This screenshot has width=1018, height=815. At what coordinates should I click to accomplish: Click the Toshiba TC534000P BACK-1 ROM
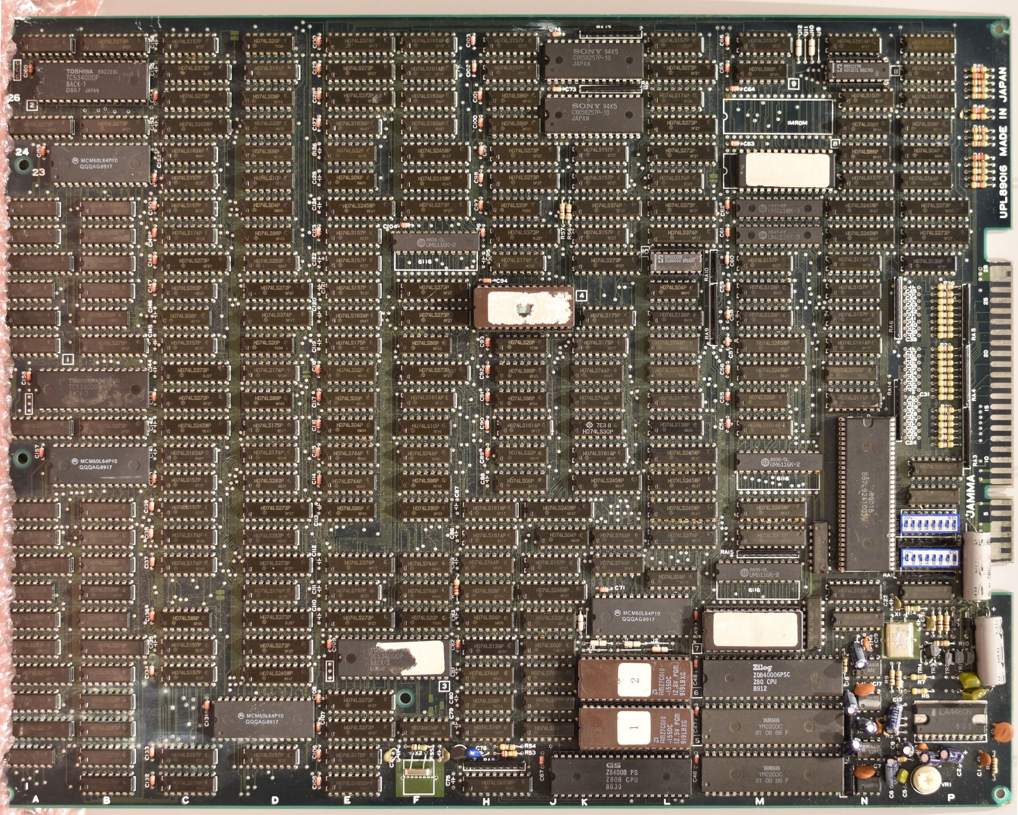coord(92,81)
